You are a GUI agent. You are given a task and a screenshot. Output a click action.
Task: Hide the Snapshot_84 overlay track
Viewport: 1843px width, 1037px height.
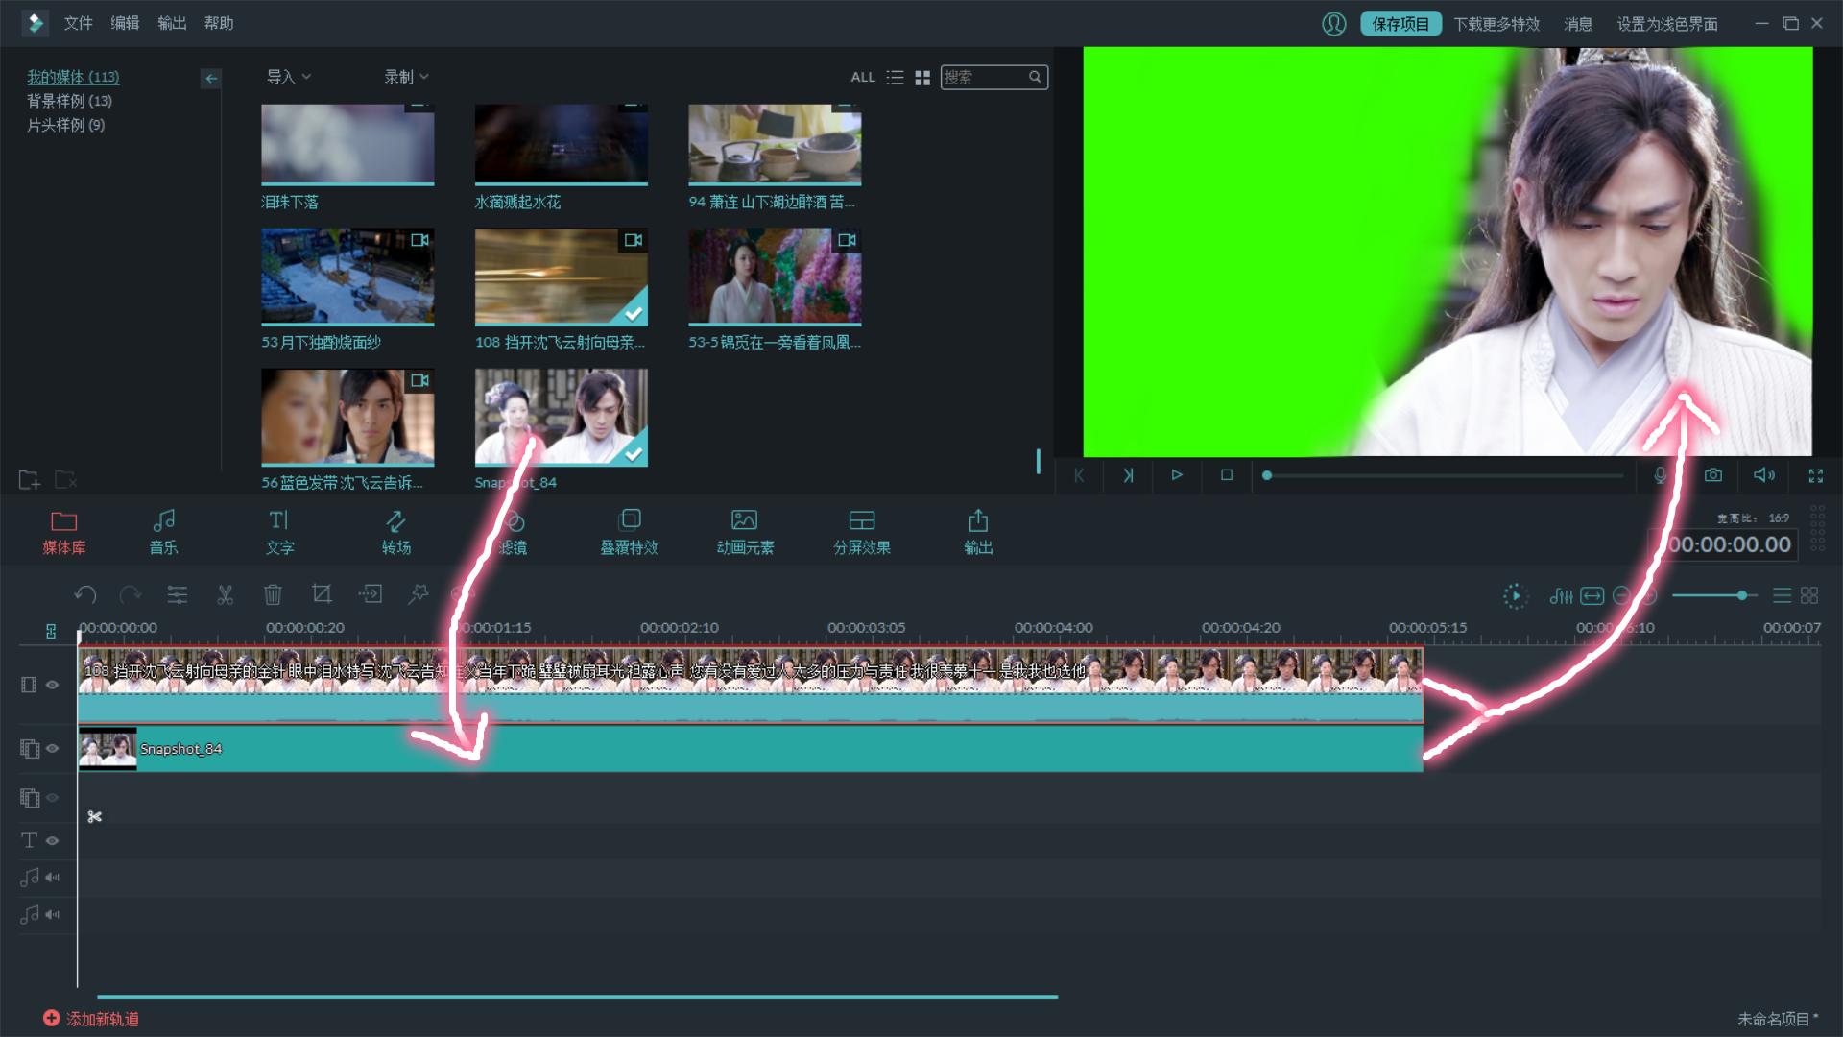point(53,748)
